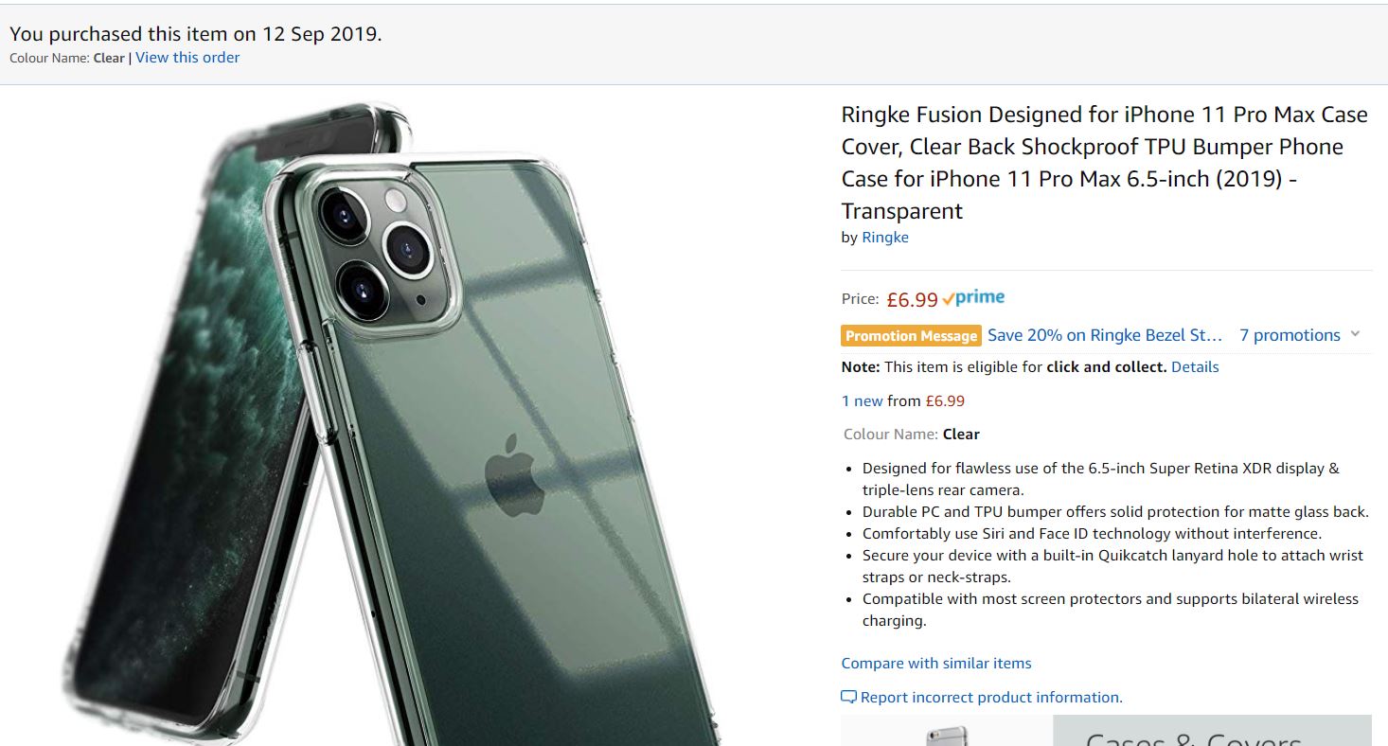1388x746 pixels.
Task: Visit the Ringke brand link under title
Action: (x=885, y=238)
